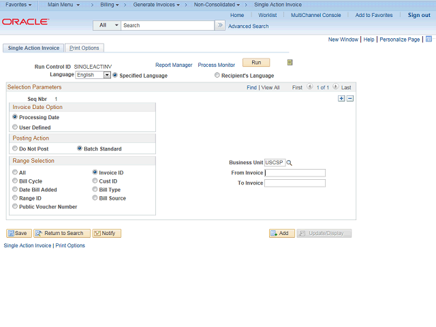Screen dimensions: 436x327
Task: Open Advanced Search link
Action: tap(248, 26)
